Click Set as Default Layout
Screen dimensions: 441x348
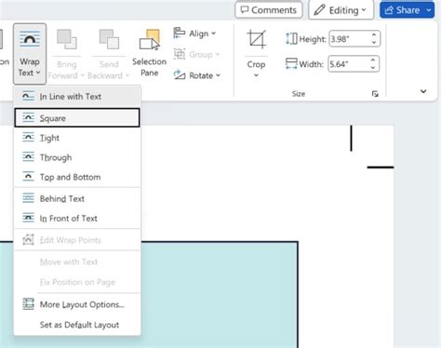tap(77, 325)
